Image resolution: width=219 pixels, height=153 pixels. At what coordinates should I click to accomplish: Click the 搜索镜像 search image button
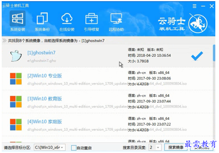[x=176, y=147]
